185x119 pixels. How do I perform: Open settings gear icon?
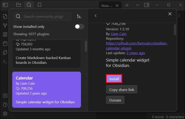pyautogui.click(x=5, y=113)
